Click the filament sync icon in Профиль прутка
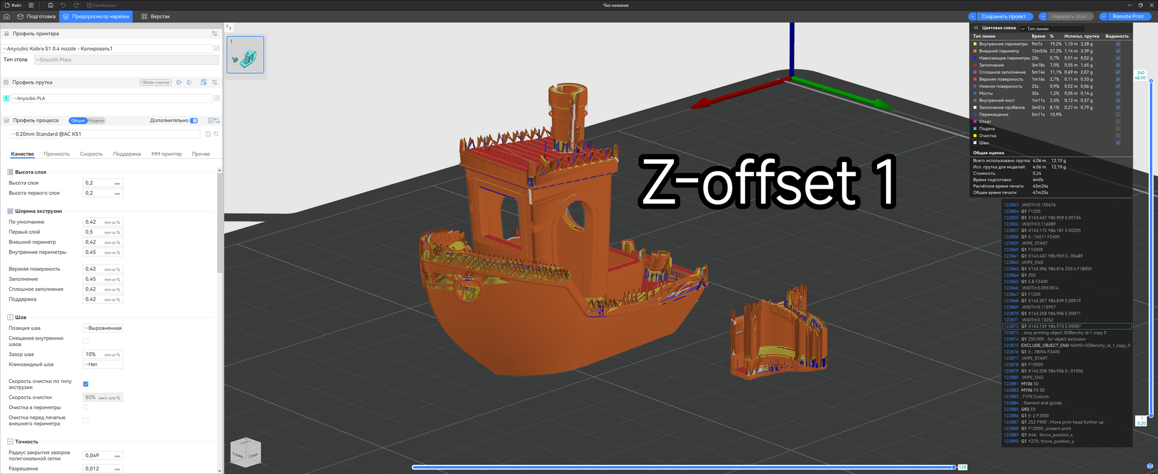 [x=204, y=82]
